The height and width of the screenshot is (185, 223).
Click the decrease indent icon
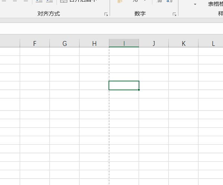click(x=39, y=1)
